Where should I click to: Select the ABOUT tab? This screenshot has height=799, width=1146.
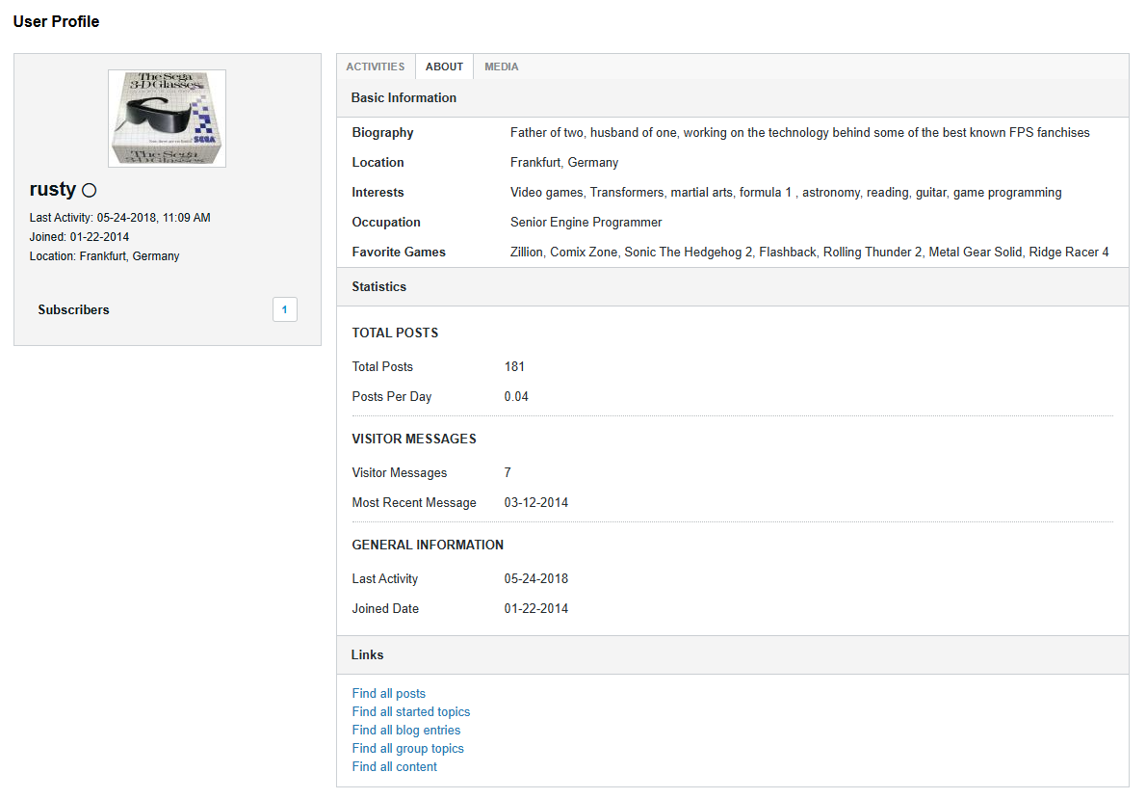pyautogui.click(x=444, y=67)
